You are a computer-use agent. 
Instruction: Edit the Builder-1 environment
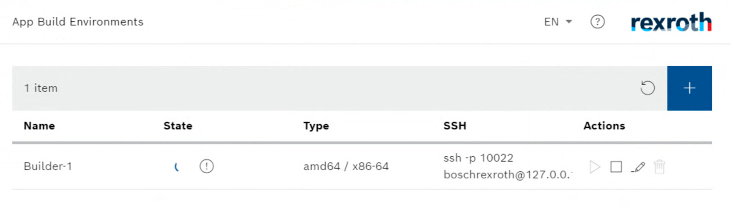638,167
